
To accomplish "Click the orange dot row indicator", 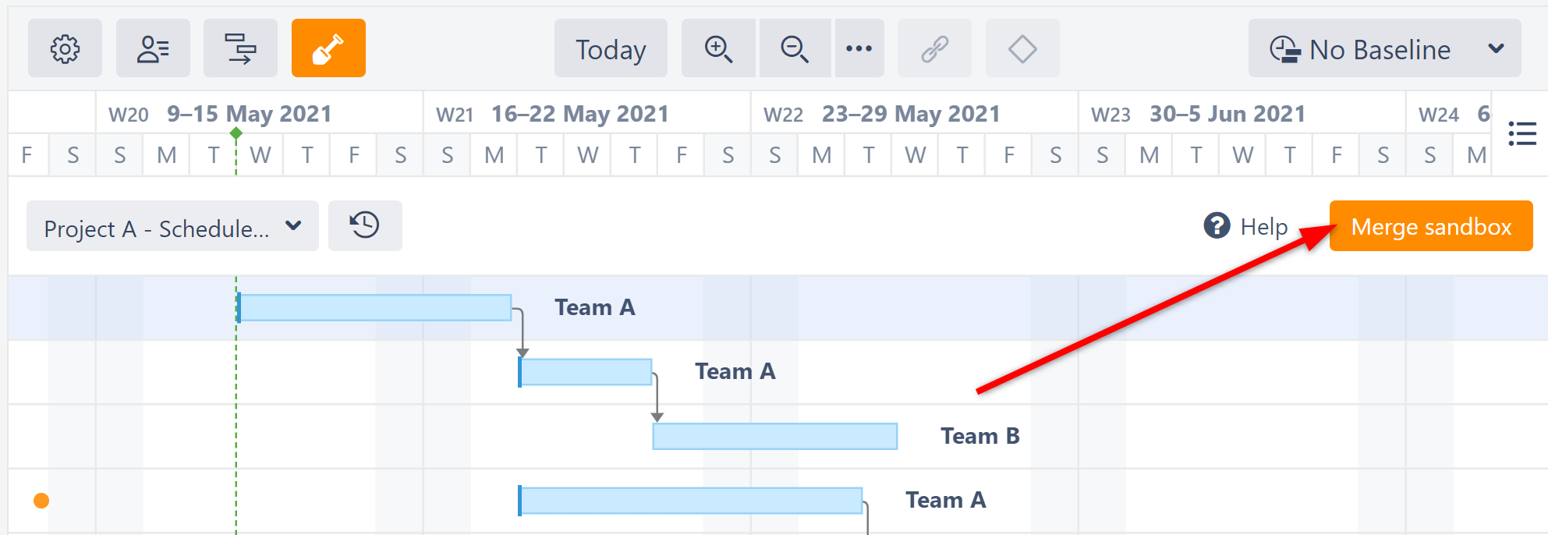I will (x=41, y=501).
